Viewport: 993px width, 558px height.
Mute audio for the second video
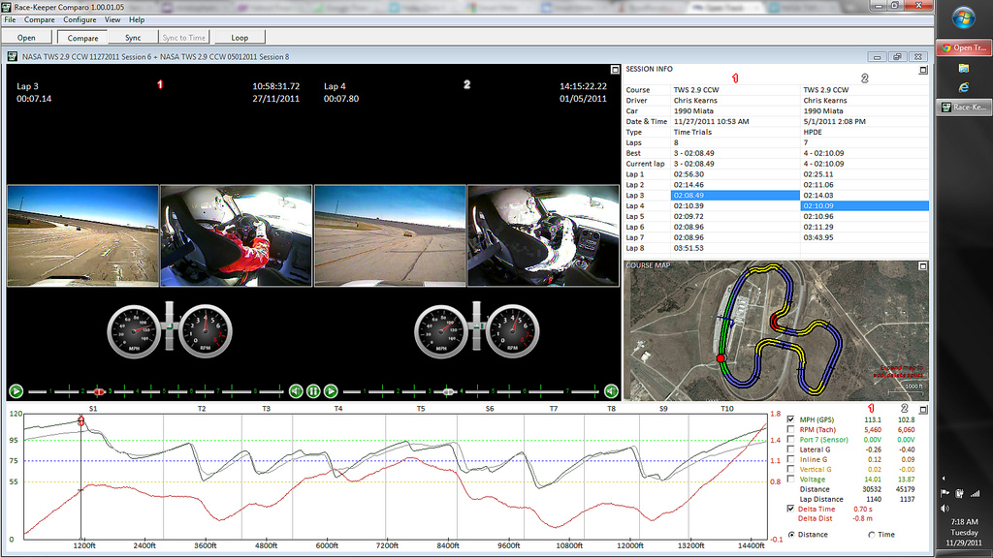pyautogui.click(x=611, y=391)
